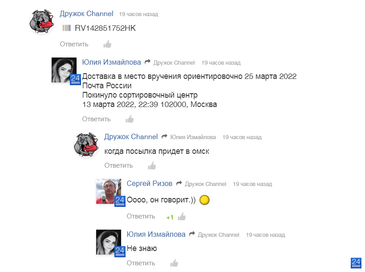Like the 'Не знаю' comment
The height and width of the screenshot is (272, 365).
tap(174, 263)
